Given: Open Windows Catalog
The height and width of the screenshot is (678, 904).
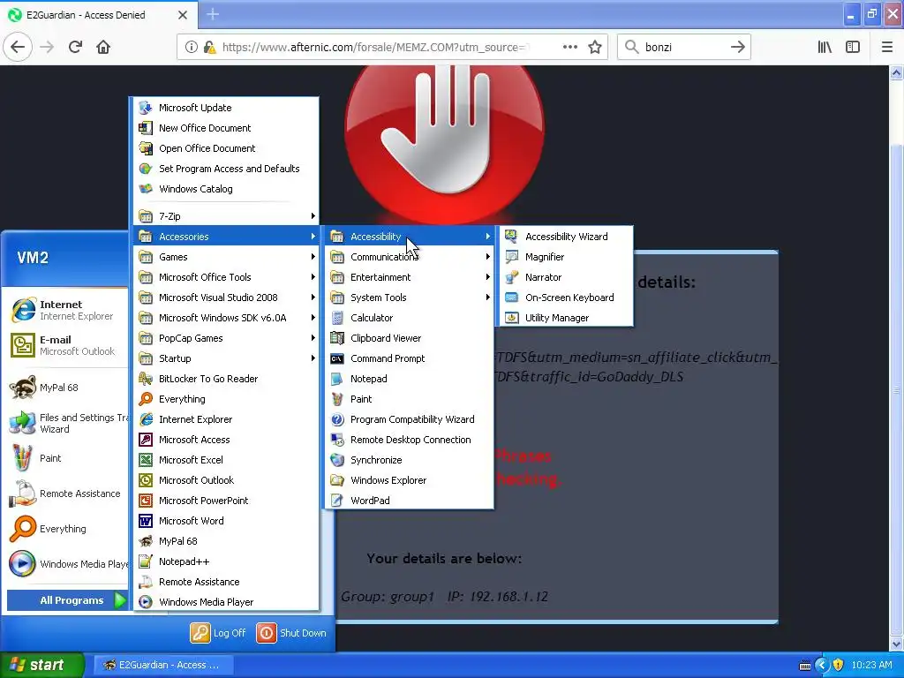Looking at the screenshot, I should [226, 189].
